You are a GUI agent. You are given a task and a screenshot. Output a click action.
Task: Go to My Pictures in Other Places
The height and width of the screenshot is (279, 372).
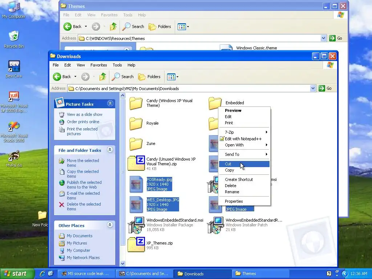coord(77,243)
